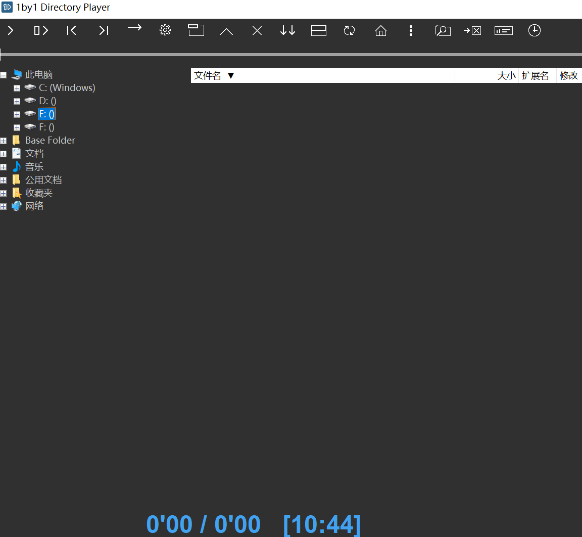The image size is (582, 537).
Task: Sort by 文件名 column header
Action: tap(208, 76)
